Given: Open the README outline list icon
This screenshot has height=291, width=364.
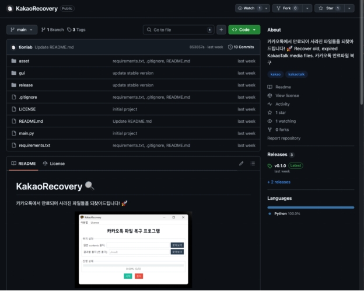Looking at the screenshot, I should click(x=253, y=164).
